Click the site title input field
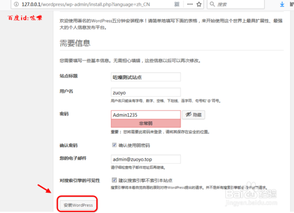Viewport: 294px width, 213px height. pos(146,77)
